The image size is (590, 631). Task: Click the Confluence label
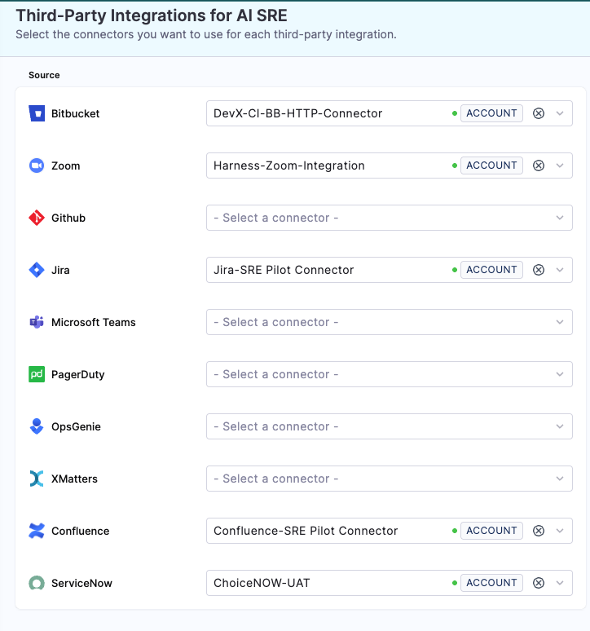coord(81,531)
